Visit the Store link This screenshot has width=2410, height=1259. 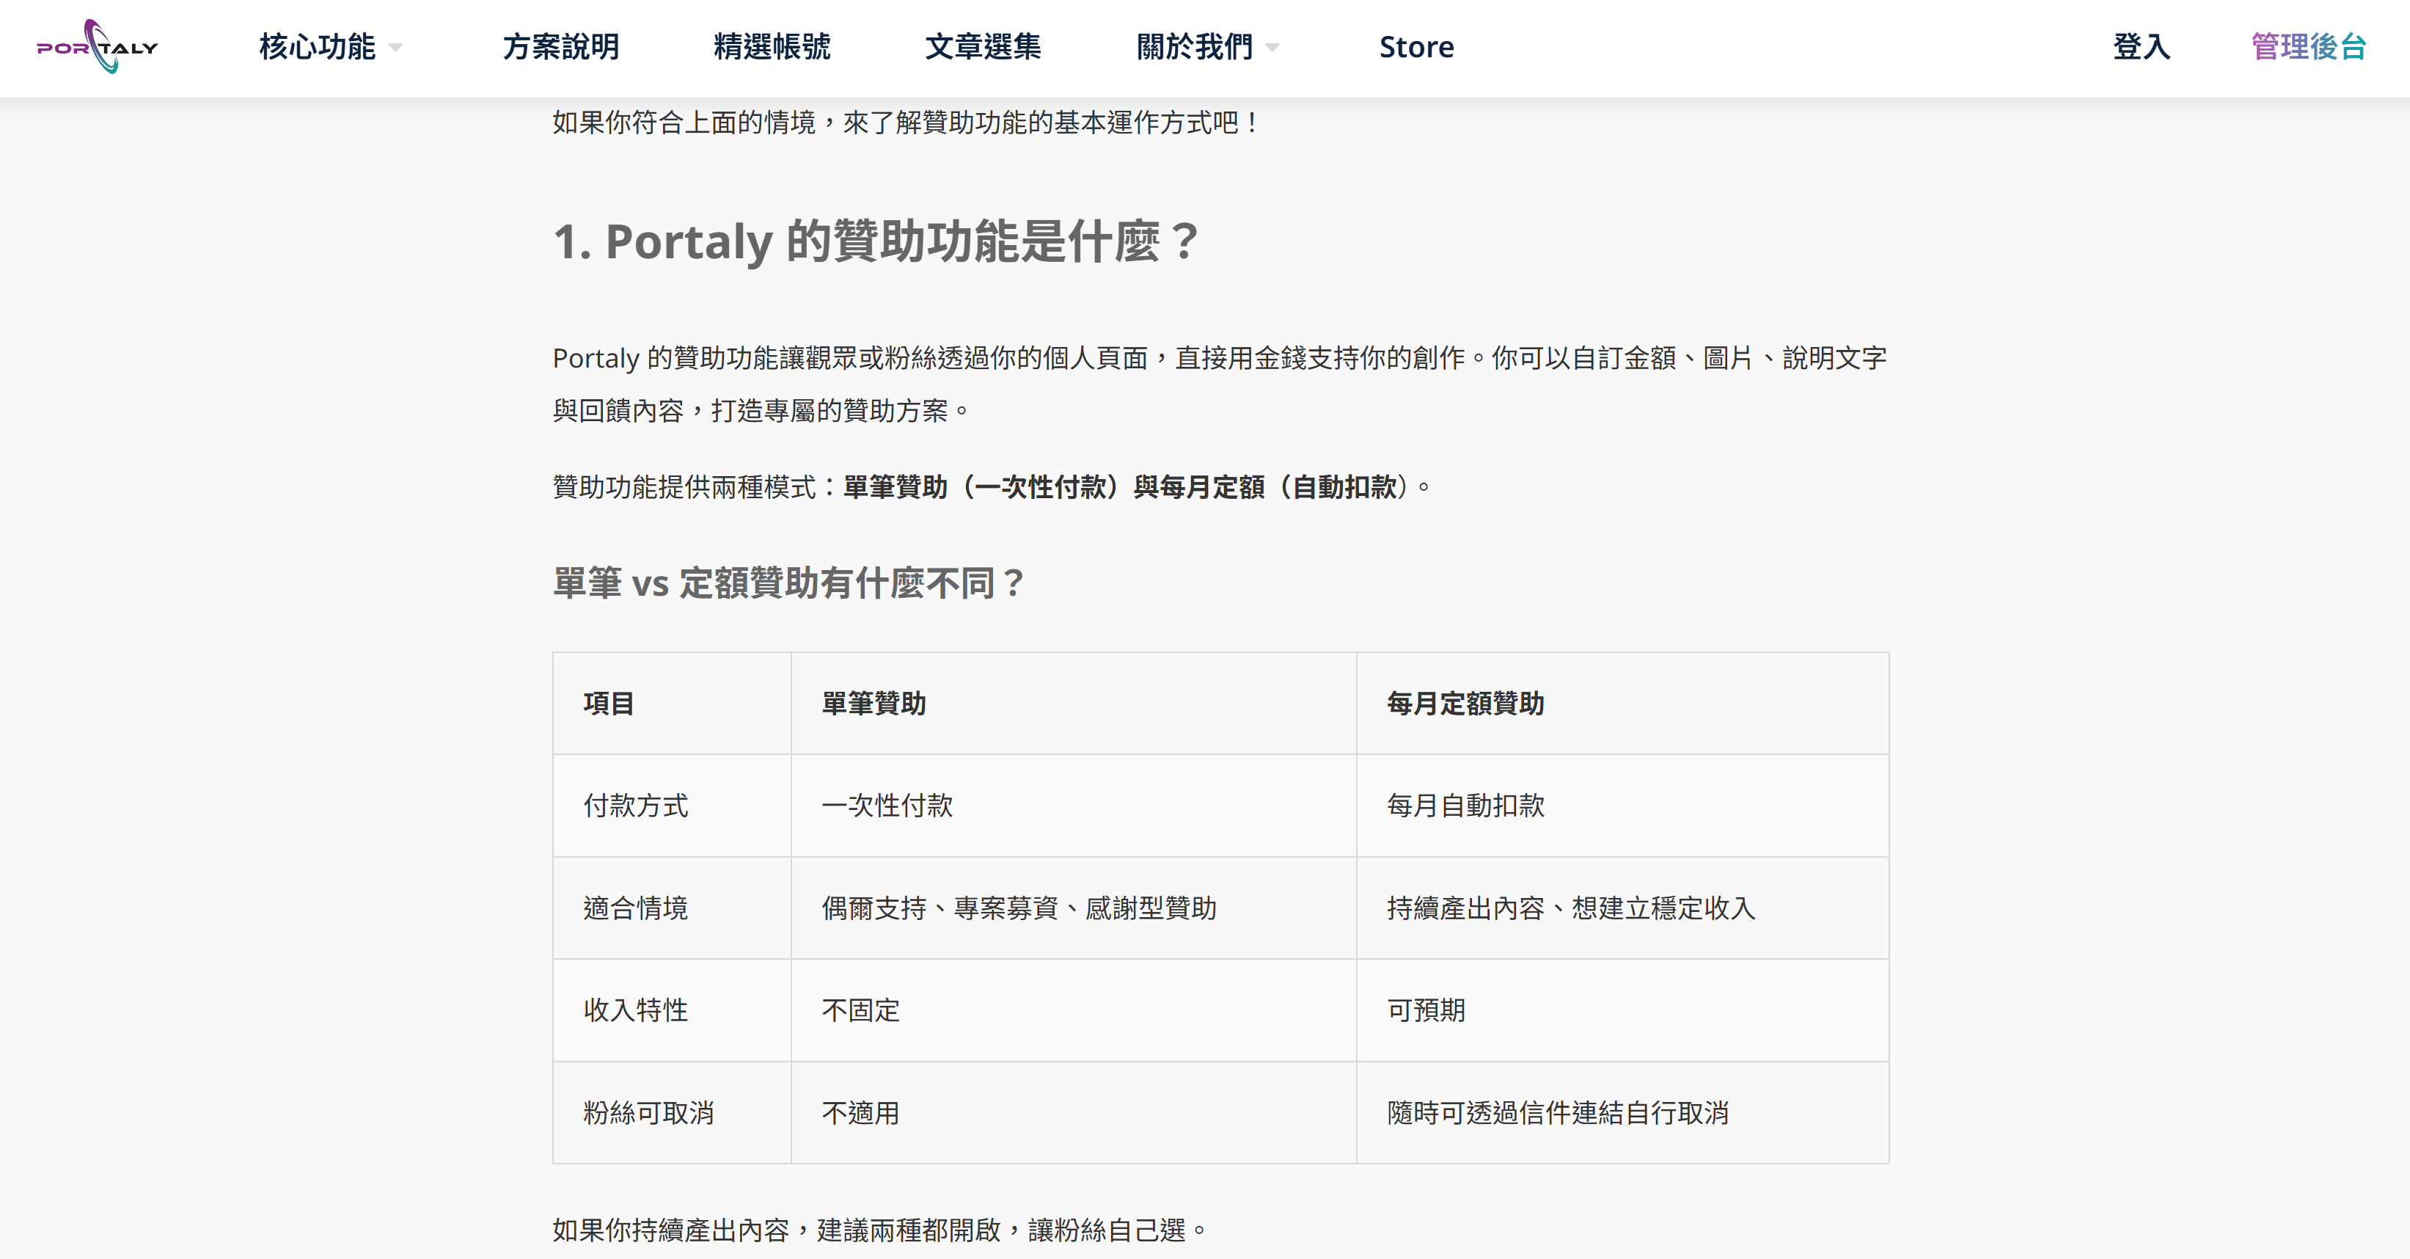point(1416,47)
